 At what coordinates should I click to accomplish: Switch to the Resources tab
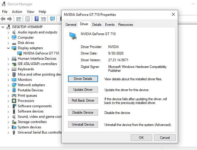click(x=125, y=25)
